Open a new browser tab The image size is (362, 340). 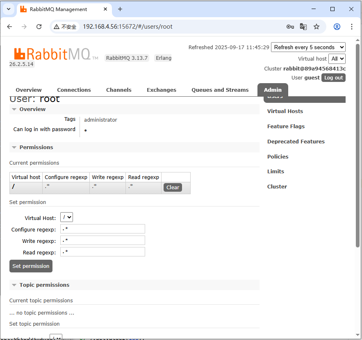[x=120, y=9]
